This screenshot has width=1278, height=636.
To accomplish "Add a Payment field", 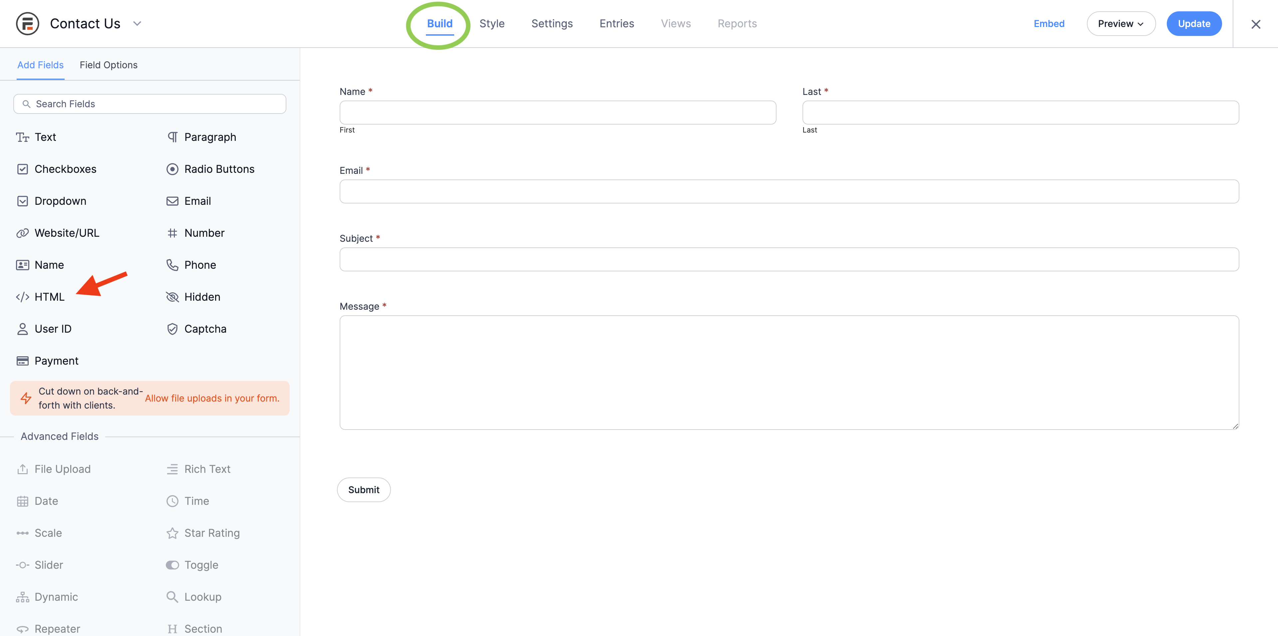I will [x=56, y=361].
